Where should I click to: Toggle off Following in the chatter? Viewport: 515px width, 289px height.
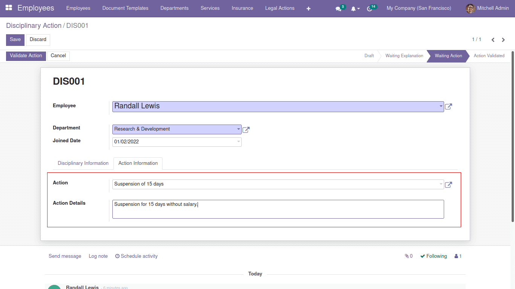433,256
